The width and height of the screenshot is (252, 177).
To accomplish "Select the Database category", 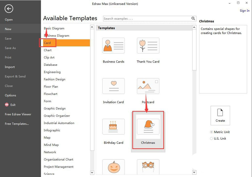I will point(50,65).
